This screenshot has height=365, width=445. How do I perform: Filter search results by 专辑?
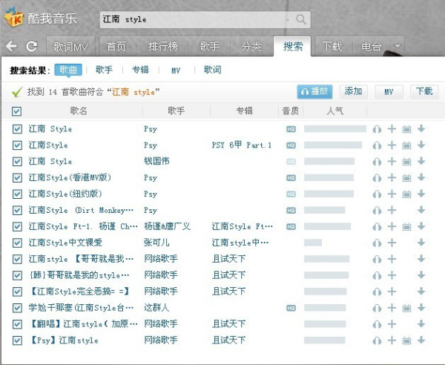[x=140, y=70]
